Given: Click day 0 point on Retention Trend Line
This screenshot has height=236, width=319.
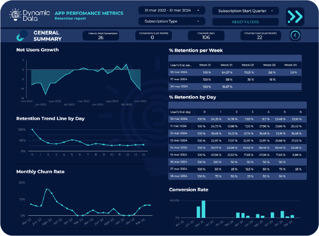Looking at the screenshot, I should coord(32,130).
